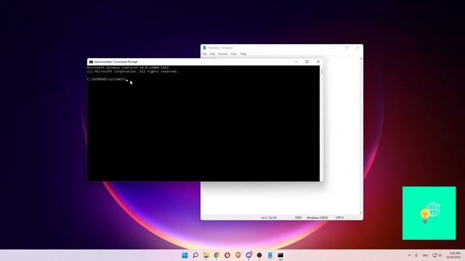Image resolution: width=465 pixels, height=261 pixels.
Task: Click Notepad's title bar app icon
Action: click(204, 48)
